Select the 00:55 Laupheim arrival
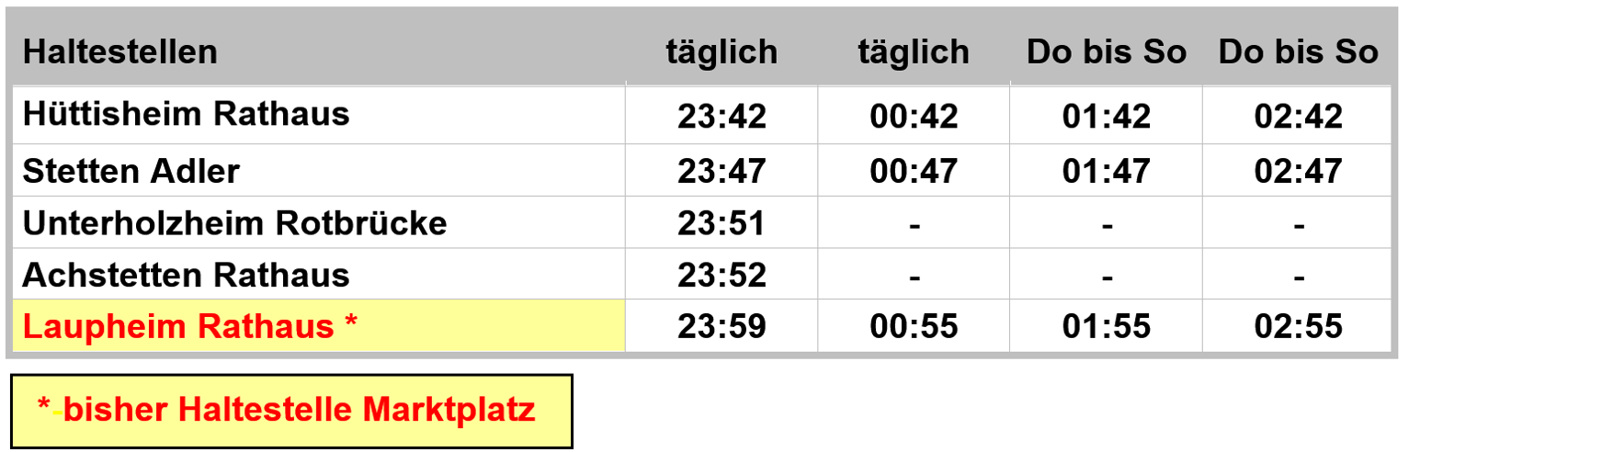 [x=914, y=326]
